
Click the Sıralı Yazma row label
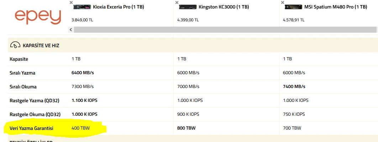(22, 73)
